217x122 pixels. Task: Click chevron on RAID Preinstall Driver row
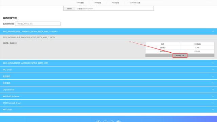pos(213,103)
